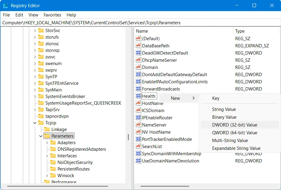Expand the TapiSrv key
The image size is (281, 190).
tap(35, 110)
